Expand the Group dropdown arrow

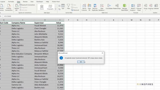[x=145, y=10]
